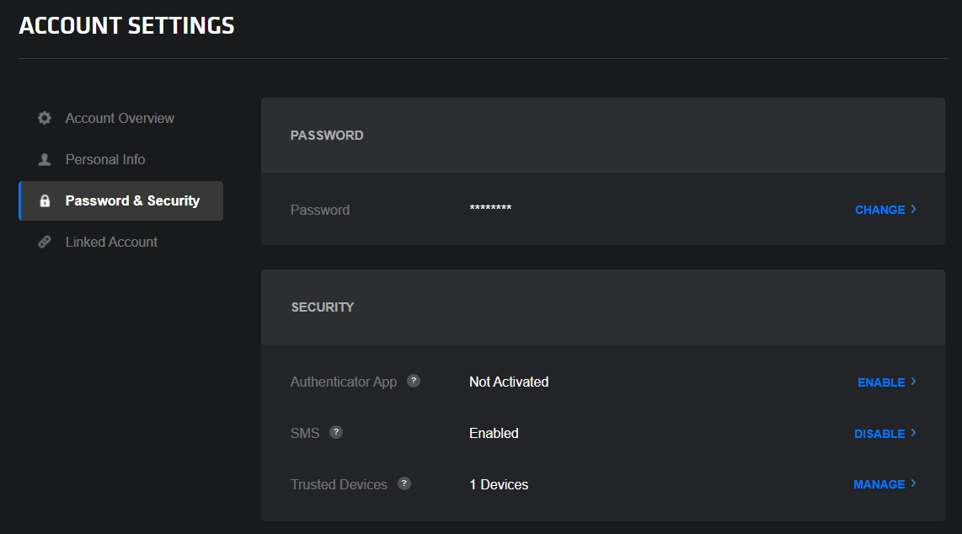Switch to the Account Overview section

pyautogui.click(x=120, y=118)
